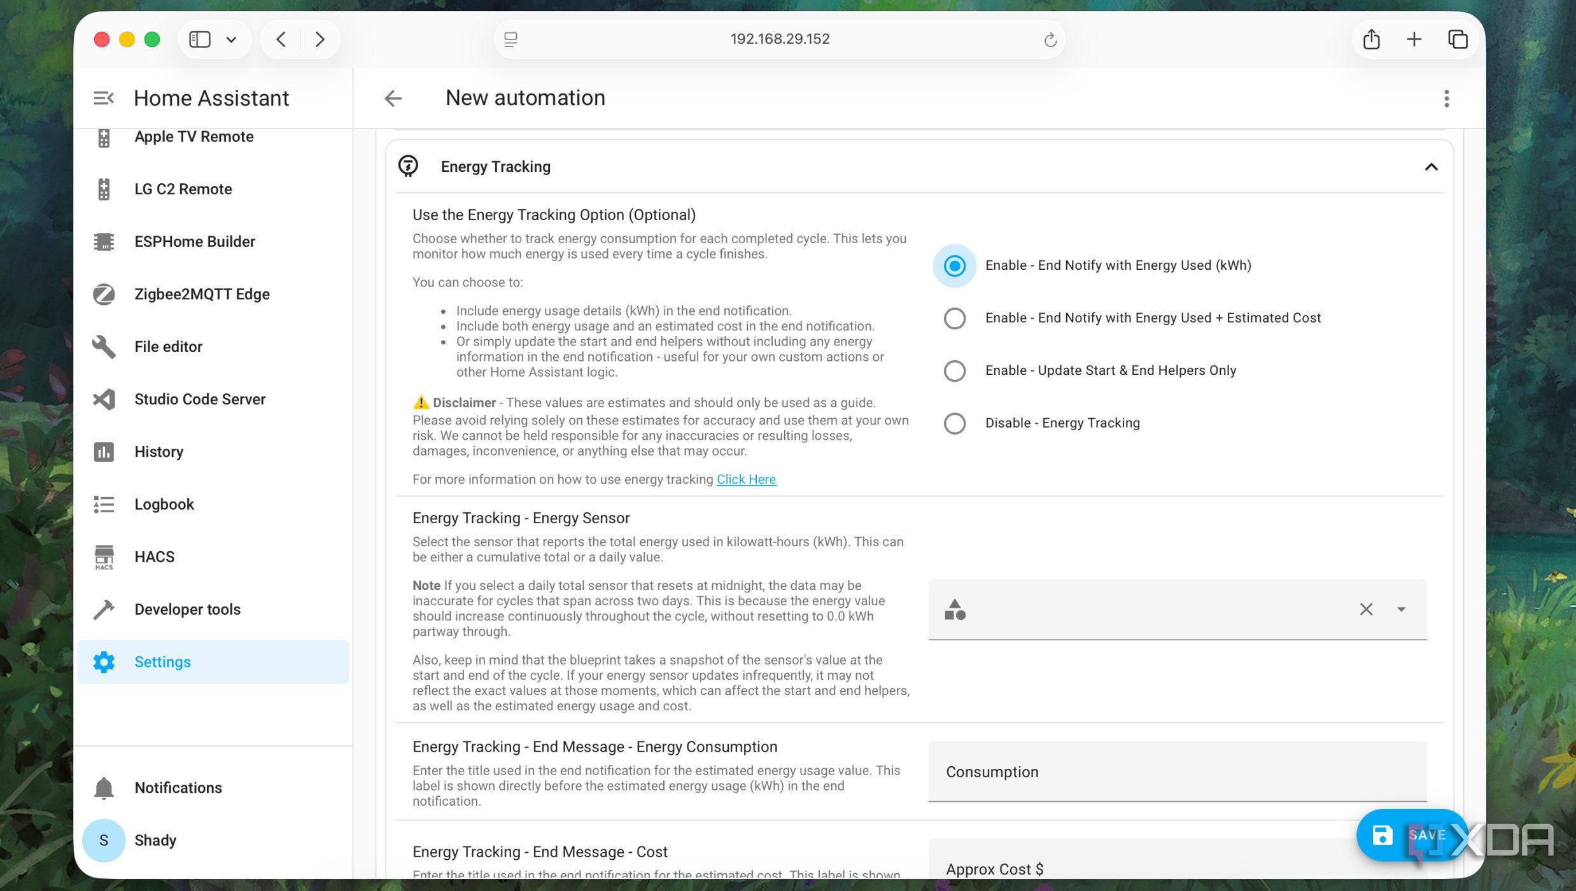This screenshot has width=1576, height=891.
Task: Click the HACS store icon
Action: (x=104, y=557)
